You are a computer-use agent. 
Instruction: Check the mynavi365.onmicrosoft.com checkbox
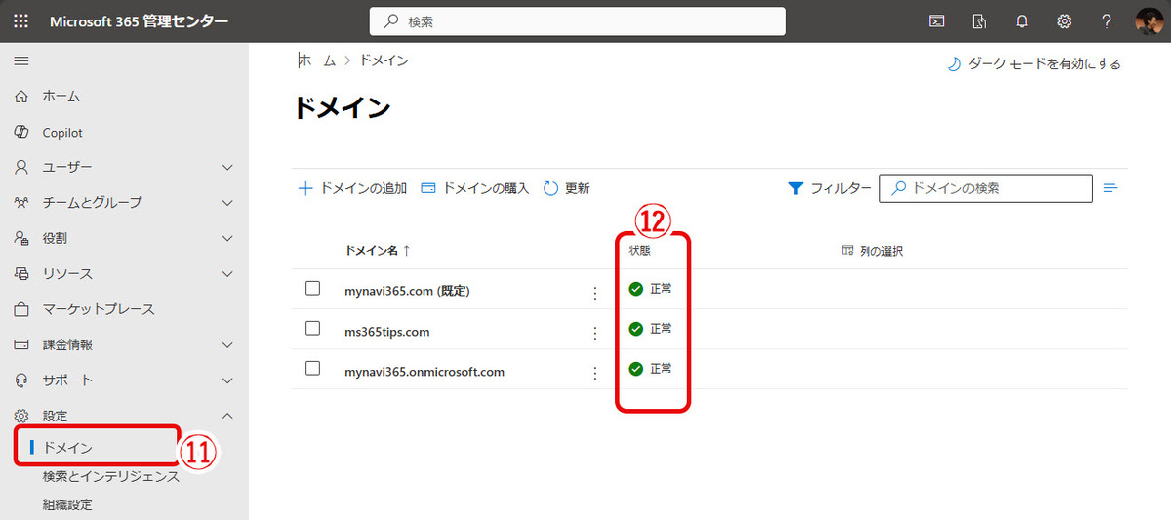coord(313,369)
